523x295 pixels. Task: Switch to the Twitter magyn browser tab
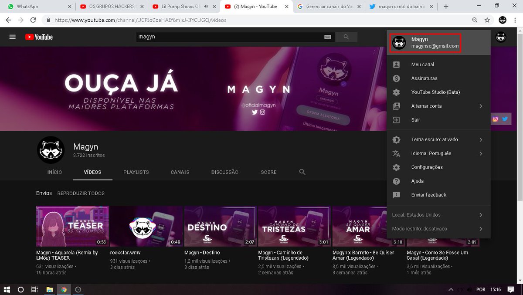click(401, 7)
